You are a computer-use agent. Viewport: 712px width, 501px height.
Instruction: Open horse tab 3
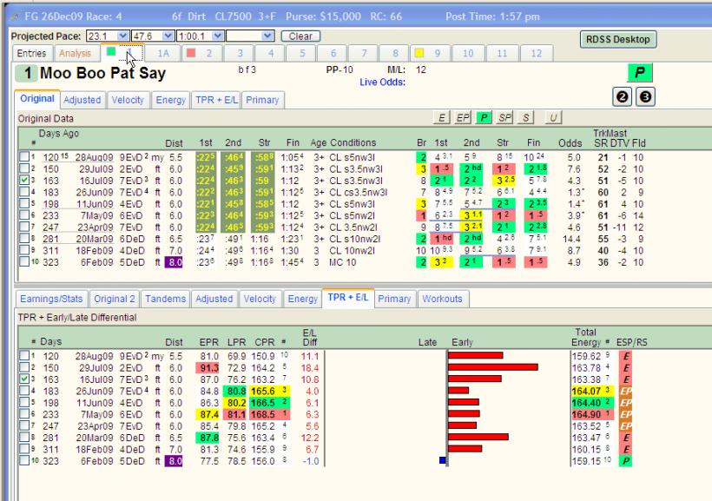point(240,54)
